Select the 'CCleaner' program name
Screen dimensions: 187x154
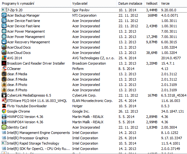[x=14, y=69]
